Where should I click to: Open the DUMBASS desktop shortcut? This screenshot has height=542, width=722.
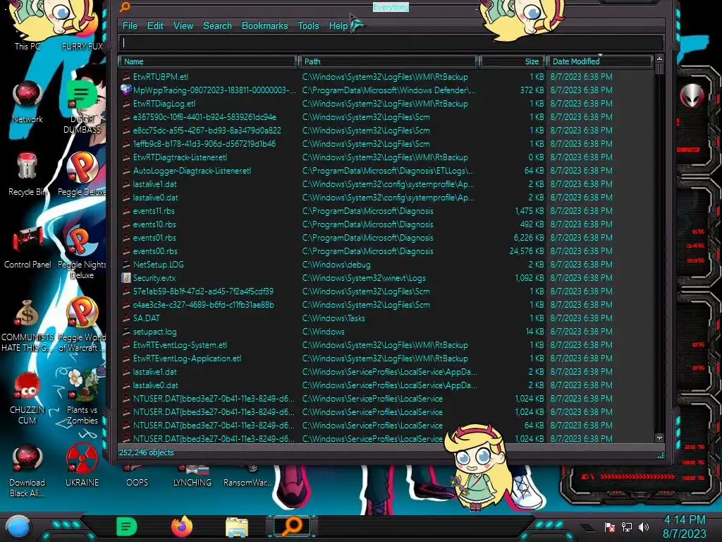click(x=82, y=106)
